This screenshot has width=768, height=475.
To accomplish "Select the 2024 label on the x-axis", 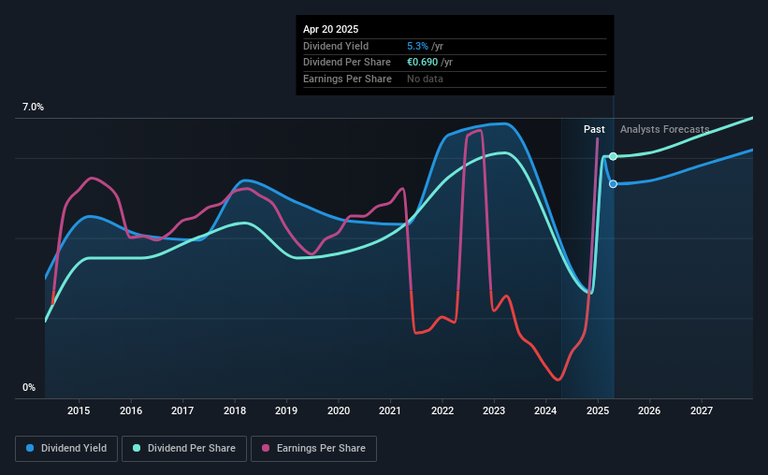I will pos(545,410).
